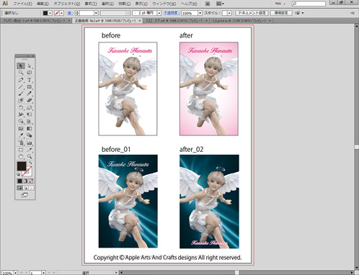The height and width of the screenshot is (275, 359).
Task: Select the Rotate tool
Action: coord(21,107)
